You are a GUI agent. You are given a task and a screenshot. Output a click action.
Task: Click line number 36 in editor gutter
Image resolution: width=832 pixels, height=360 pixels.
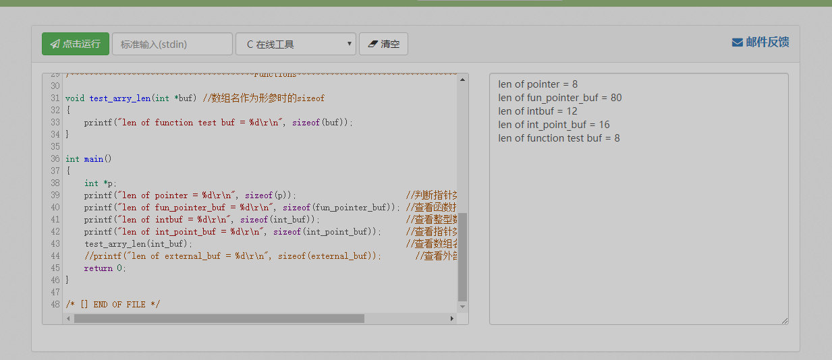point(55,158)
